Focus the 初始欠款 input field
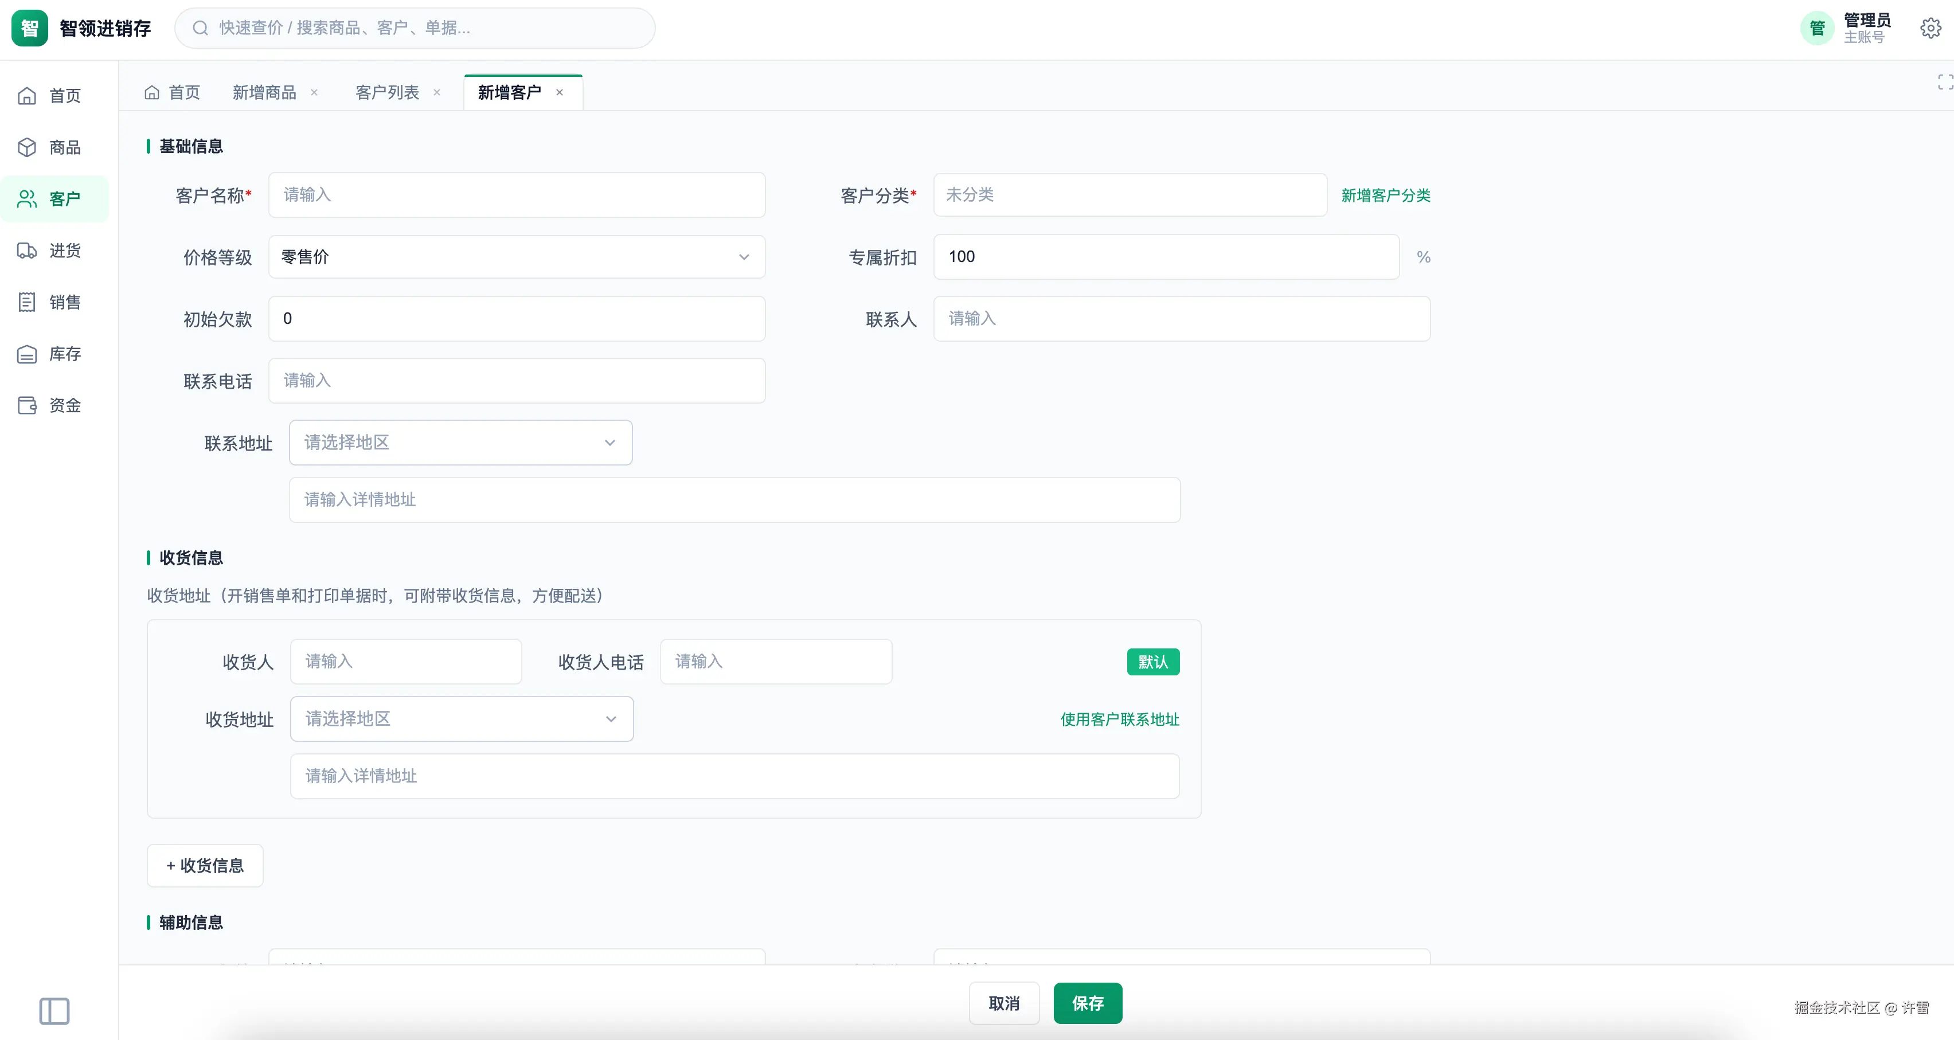This screenshot has height=1040, width=1954. tap(517, 319)
